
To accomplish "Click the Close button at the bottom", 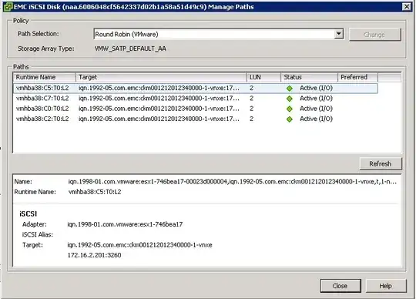I will click(341, 286).
